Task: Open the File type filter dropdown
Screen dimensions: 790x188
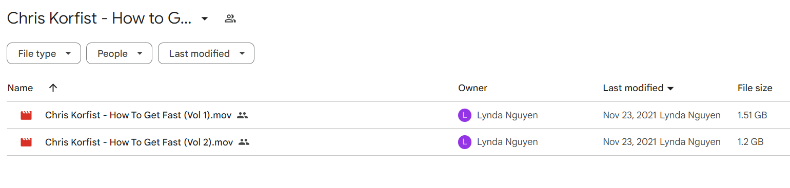Action: 44,53
